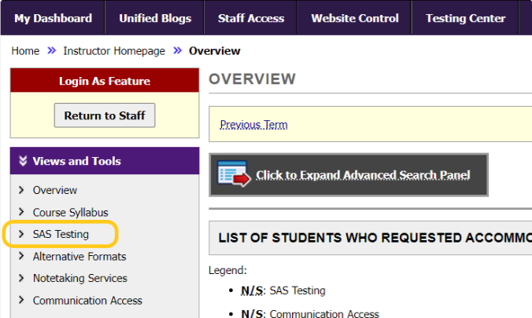Switch to the Website Control tab
This screenshot has height=318, width=532.
pos(355,18)
